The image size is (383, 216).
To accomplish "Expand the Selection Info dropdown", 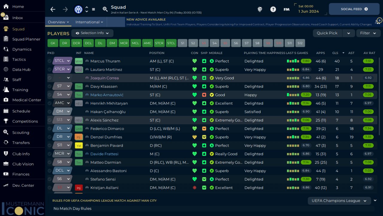I will [x=92, y=33].
